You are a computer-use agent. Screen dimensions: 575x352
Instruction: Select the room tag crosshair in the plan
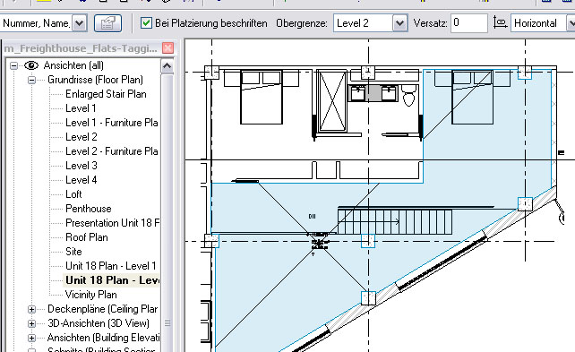point(320,242)
